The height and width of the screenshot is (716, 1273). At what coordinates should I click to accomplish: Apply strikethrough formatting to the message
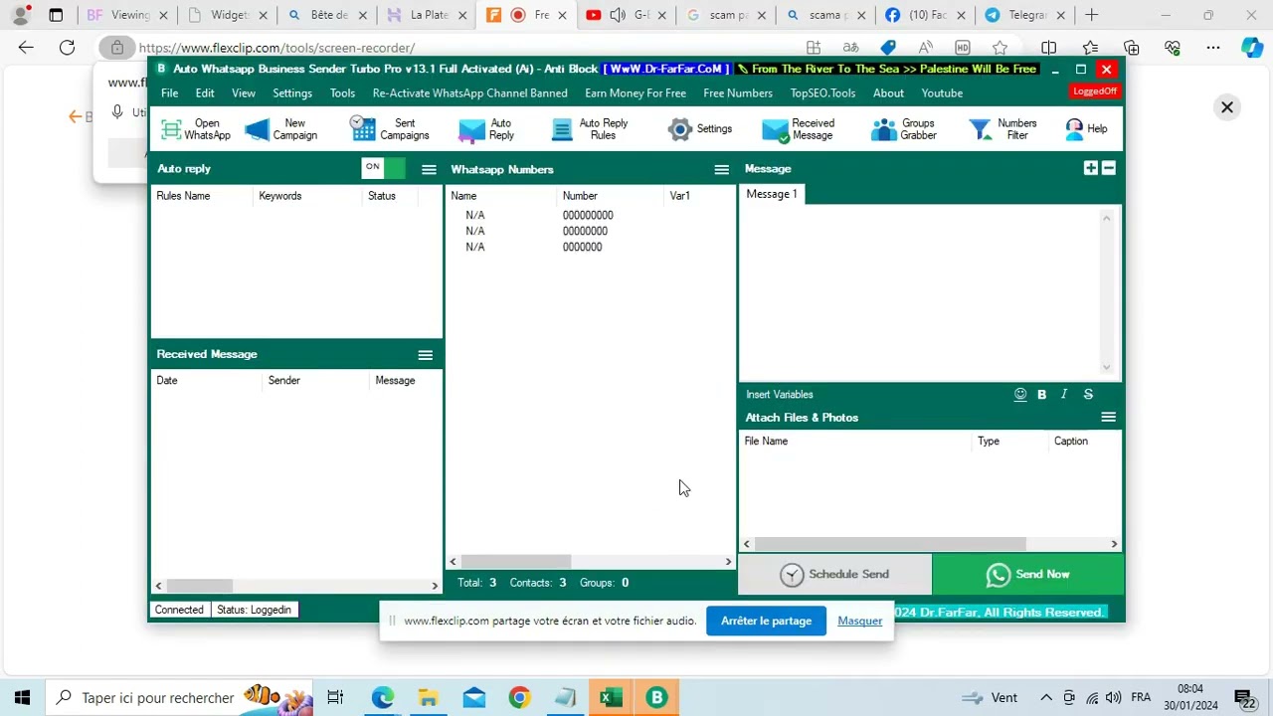[x=1088, y=395]
